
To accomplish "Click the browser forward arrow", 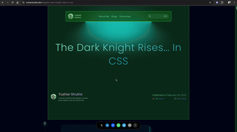I will click(7, 3).
